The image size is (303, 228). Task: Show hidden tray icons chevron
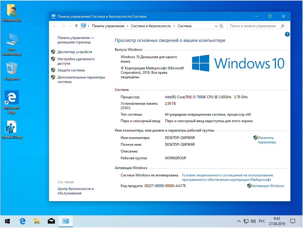click(x=239, y=221)
